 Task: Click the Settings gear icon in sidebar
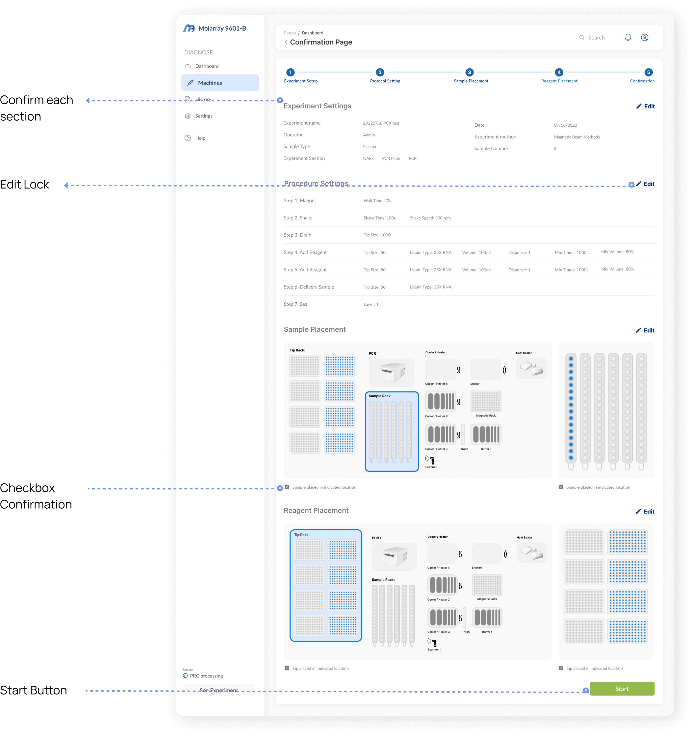point(188,116)
